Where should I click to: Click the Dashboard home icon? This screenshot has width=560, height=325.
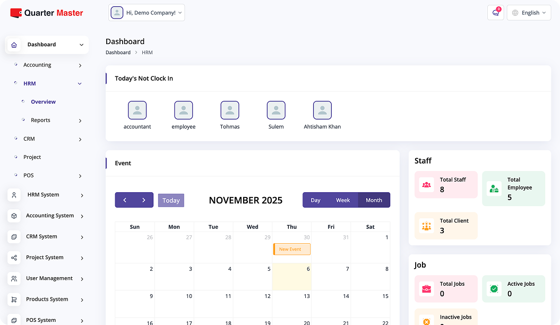click(14, 45)
